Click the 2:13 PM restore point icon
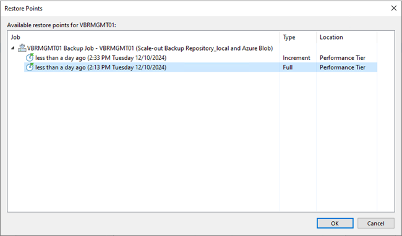This screenshot has height=236, width=402. (30, 67)
